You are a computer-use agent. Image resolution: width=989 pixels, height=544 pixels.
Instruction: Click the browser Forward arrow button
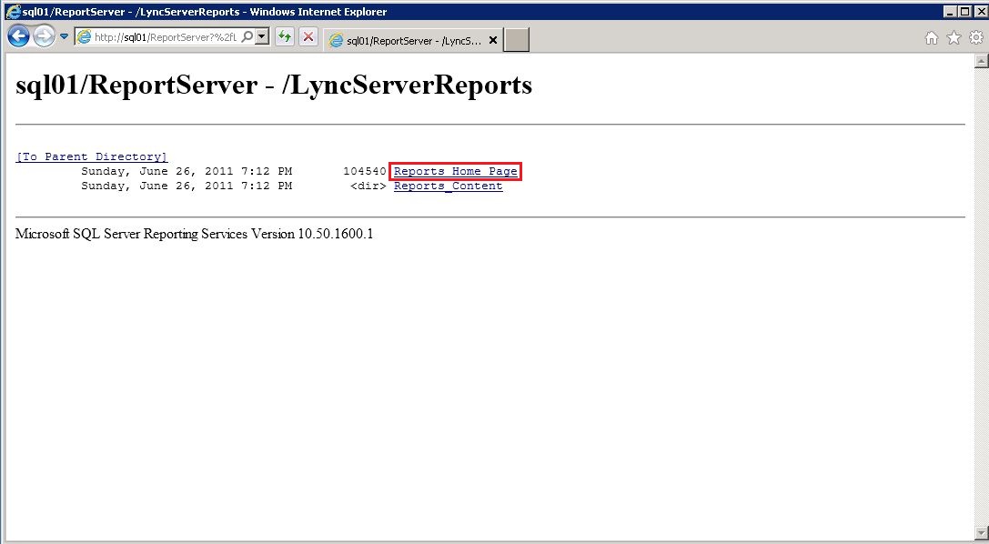click(x=45, y=36)
